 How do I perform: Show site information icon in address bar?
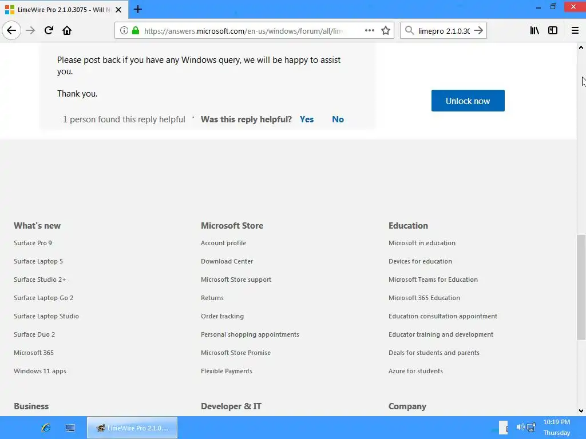[x=124, y=30]
